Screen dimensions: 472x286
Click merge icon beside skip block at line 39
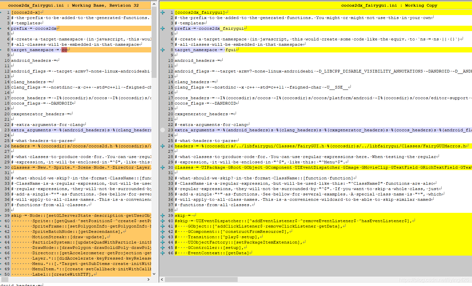point(163,215)
